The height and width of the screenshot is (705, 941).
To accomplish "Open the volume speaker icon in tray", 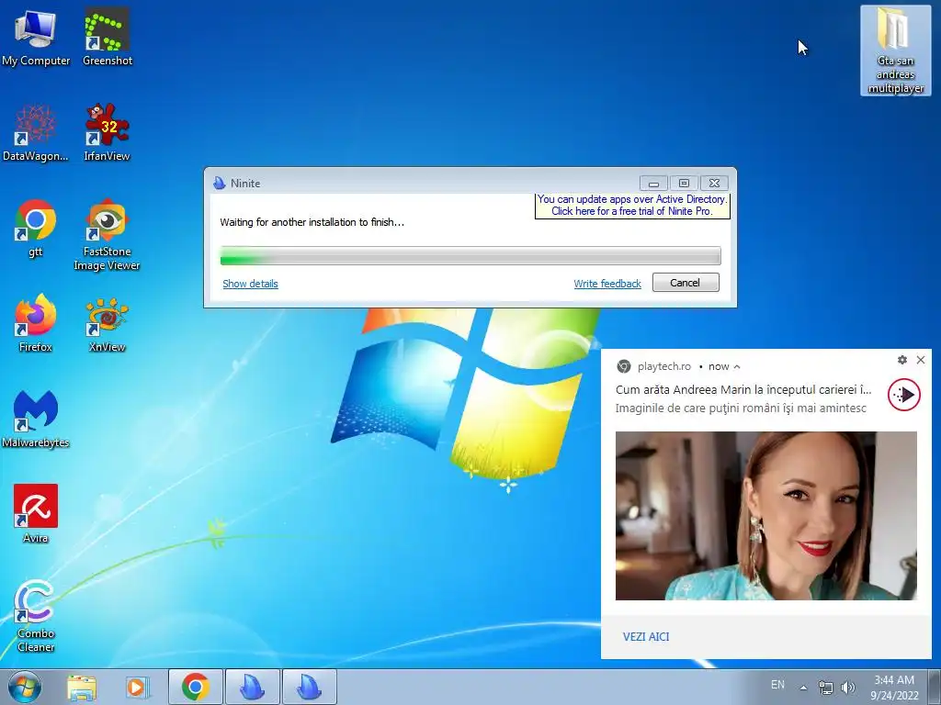I will (x=848, y=688).
